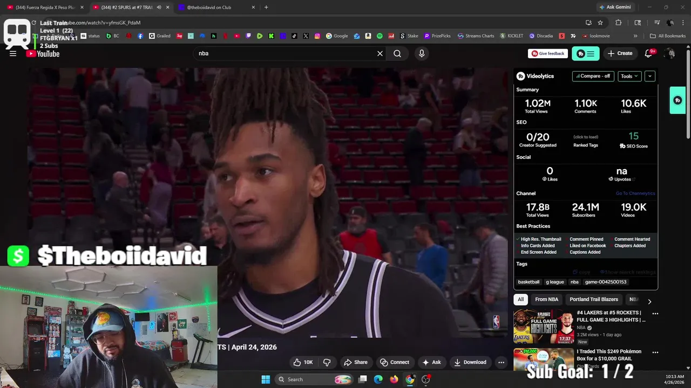691x388 pixels.
Task: Open OBS Studio from the taskbar
Action: tap(426, 379)
